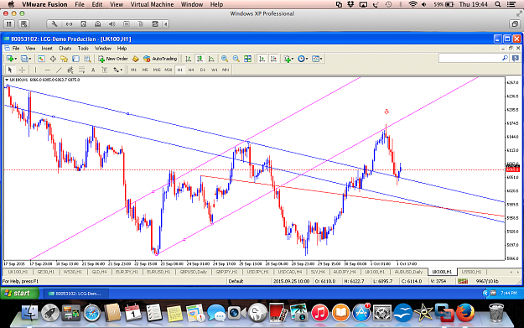This screenshot has height=328, width=524.
Task: Open the Insert menu
Action: click(47, 49)
